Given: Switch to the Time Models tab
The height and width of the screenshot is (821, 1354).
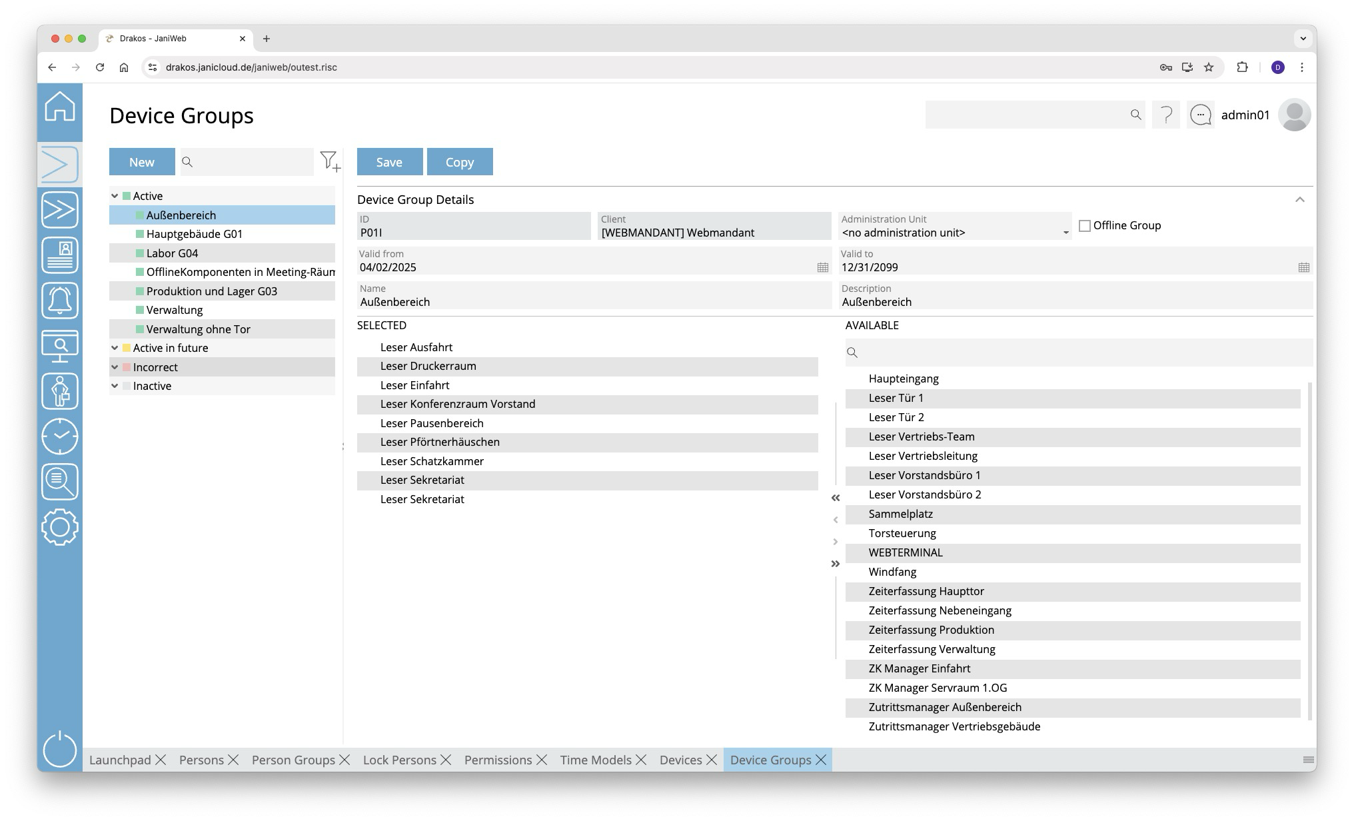Looking at the screenshot, I should [x=595, y=760].
